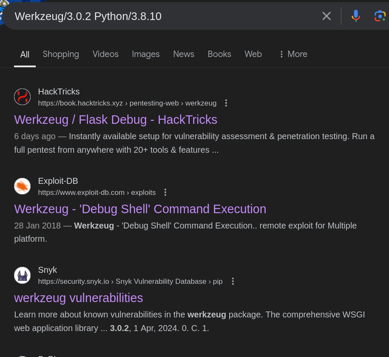Click into the search text field

pos(162,16)
